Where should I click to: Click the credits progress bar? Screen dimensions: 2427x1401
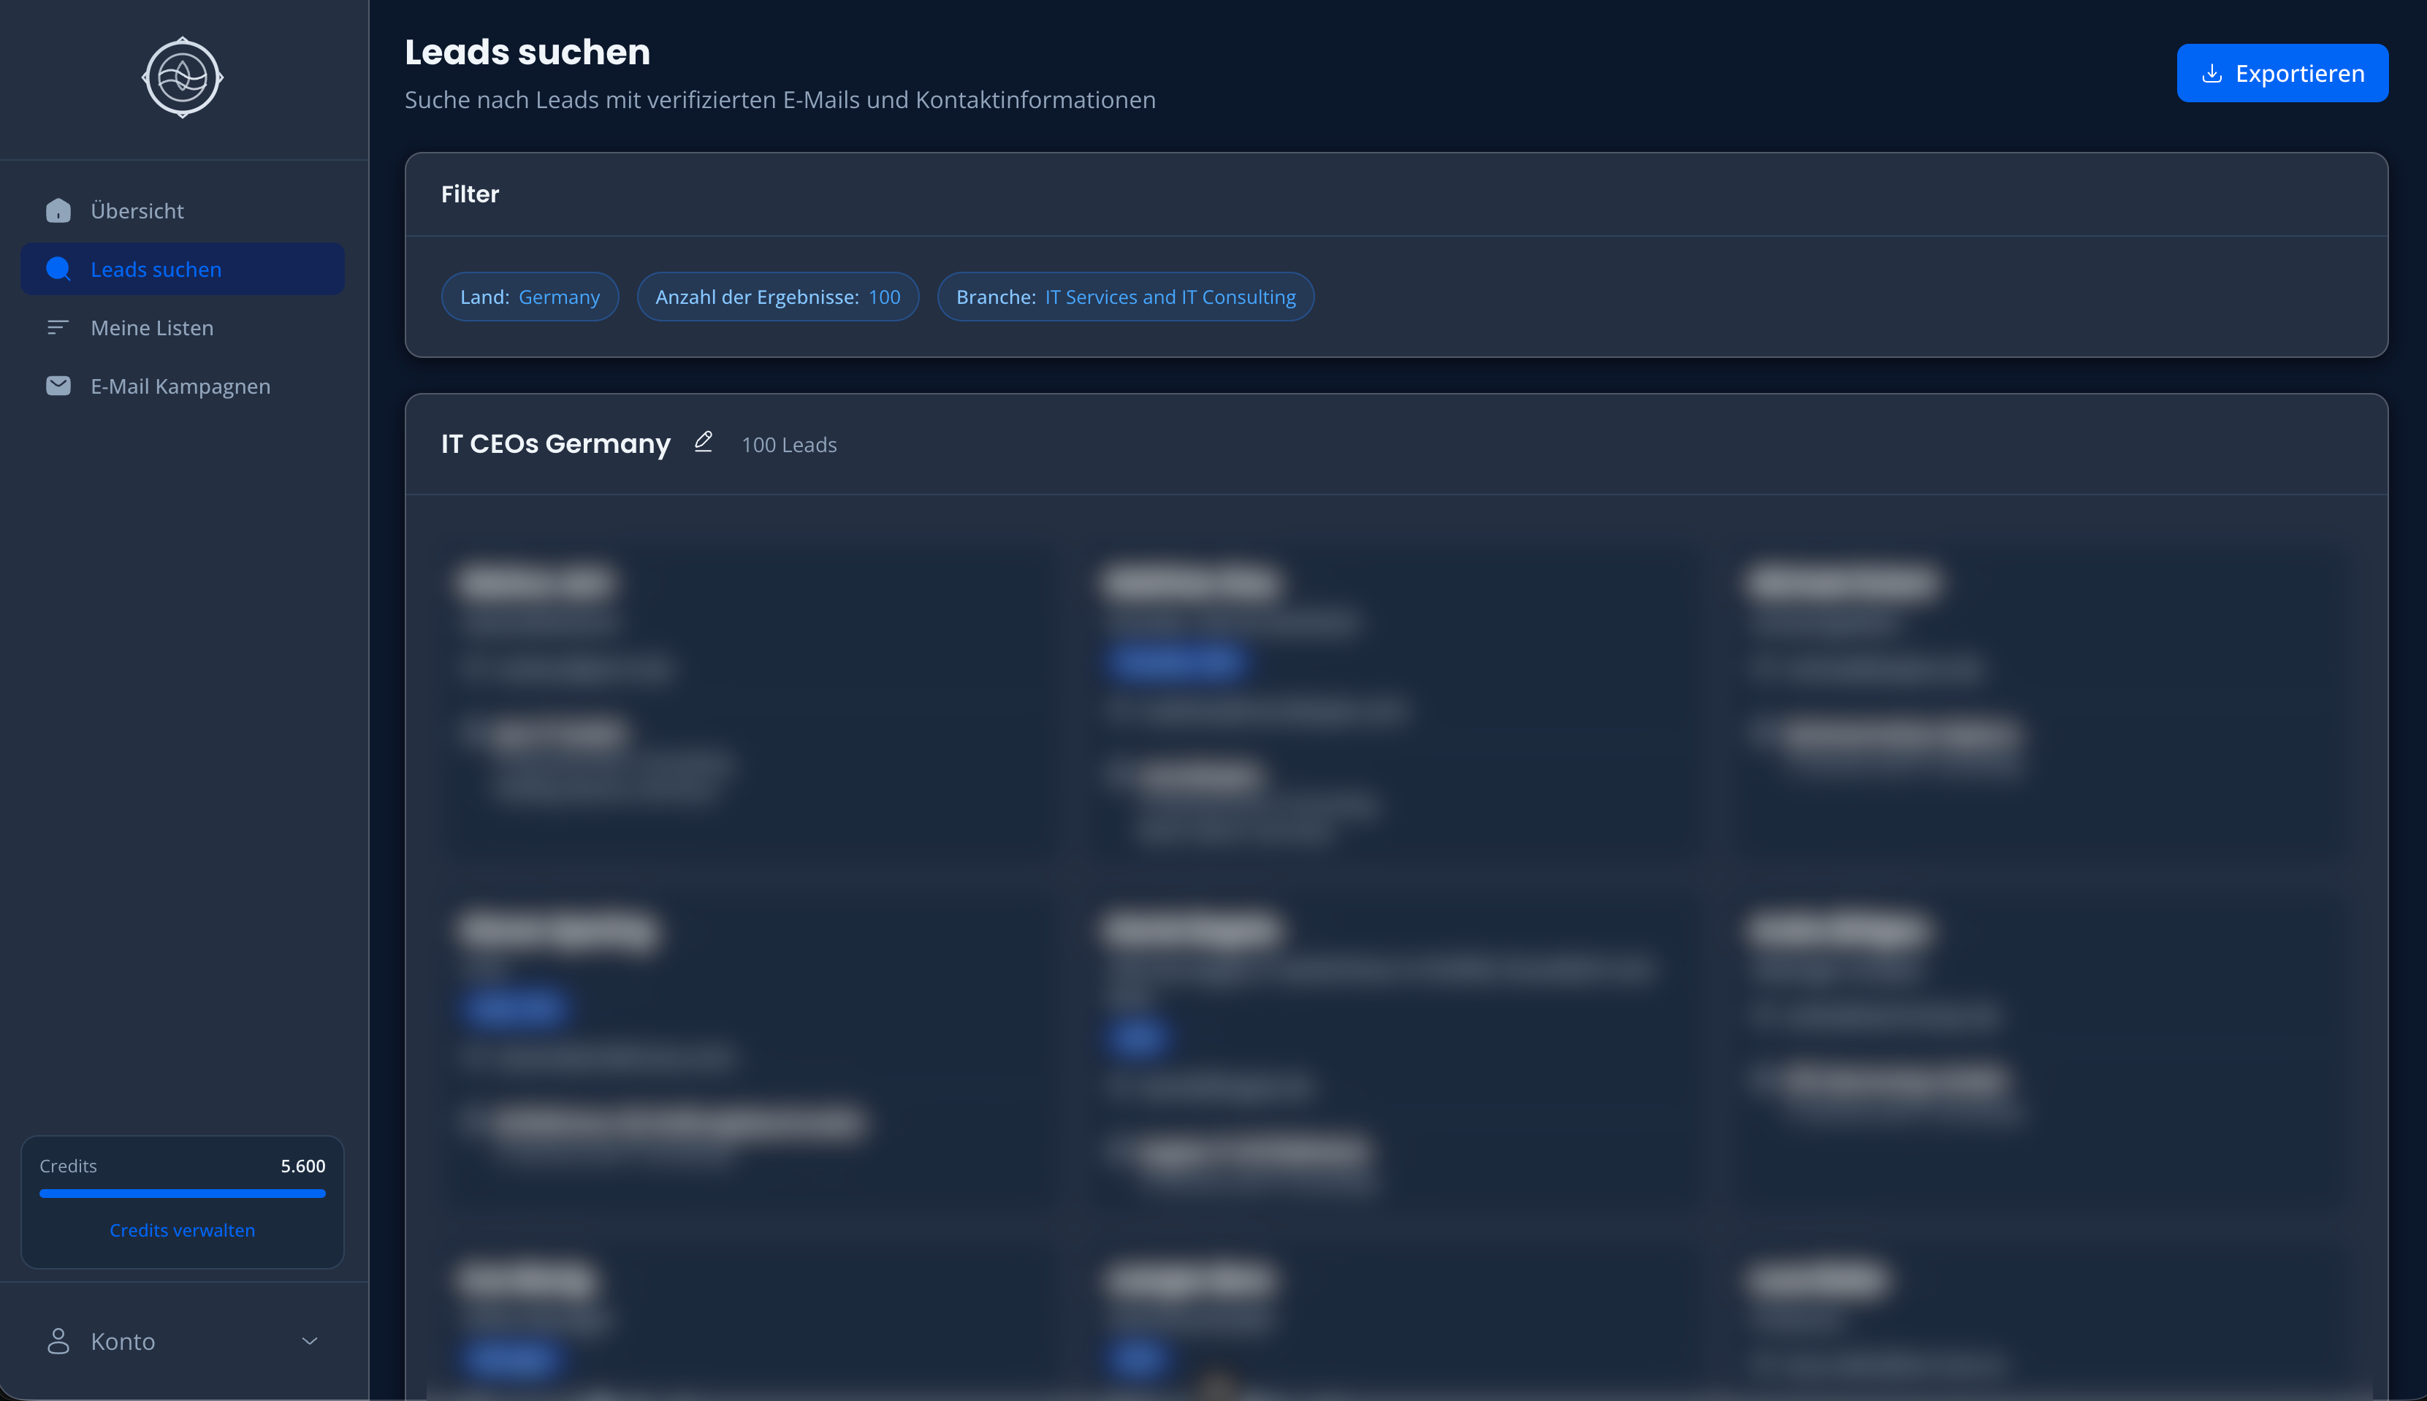pos(182,1193)
